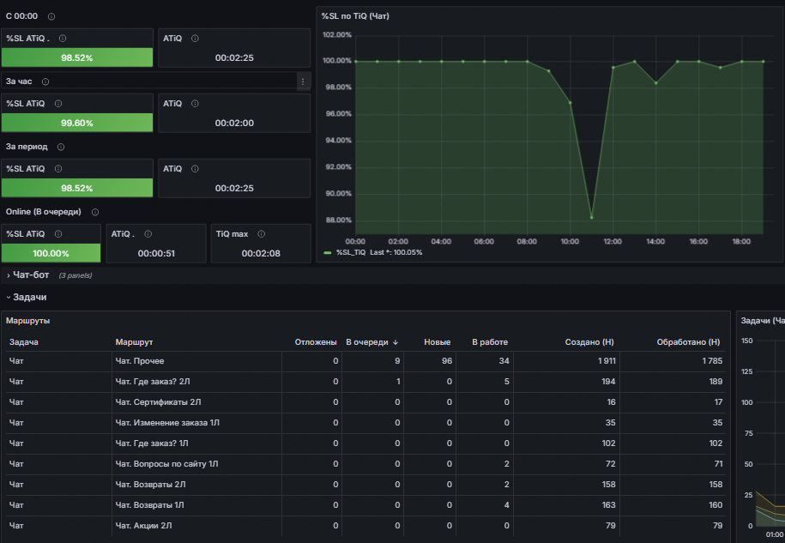This screenshot has width=785, height=543.
Task: Open the Маршруты panel title menu
Action: (x=28, y=321)
